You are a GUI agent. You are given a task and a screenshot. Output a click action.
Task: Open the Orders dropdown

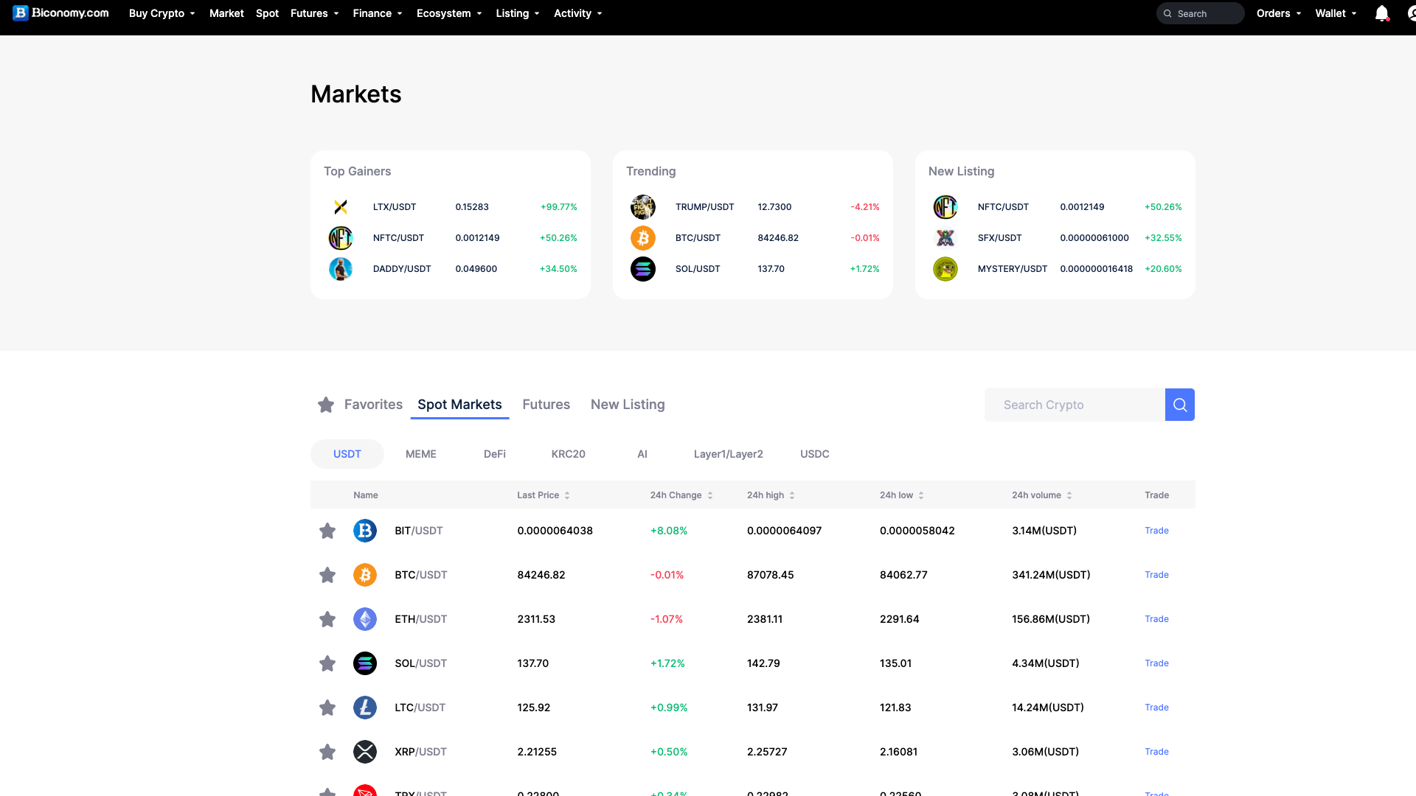click(1279, 13)
